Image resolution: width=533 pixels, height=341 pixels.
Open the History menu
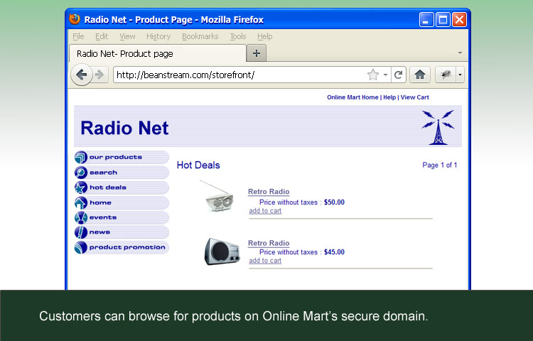pos(158,36)
